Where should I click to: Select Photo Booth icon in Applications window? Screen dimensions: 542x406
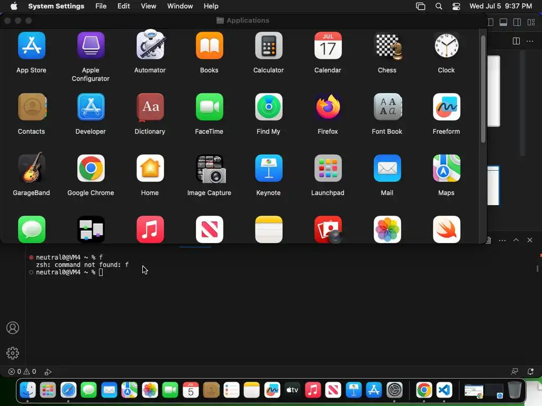328,229
